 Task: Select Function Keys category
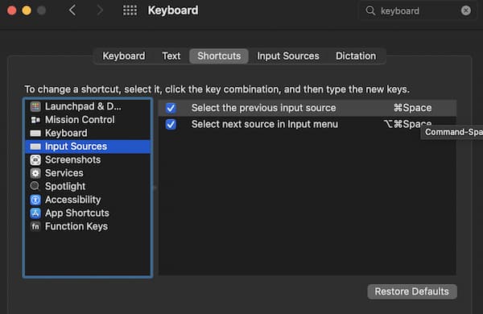click(88, 226)
